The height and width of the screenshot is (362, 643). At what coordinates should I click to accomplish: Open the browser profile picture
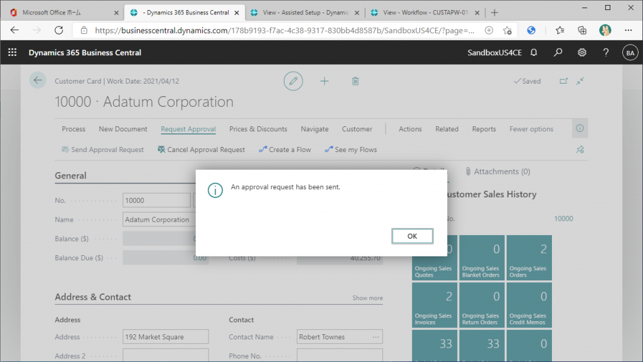605,30
